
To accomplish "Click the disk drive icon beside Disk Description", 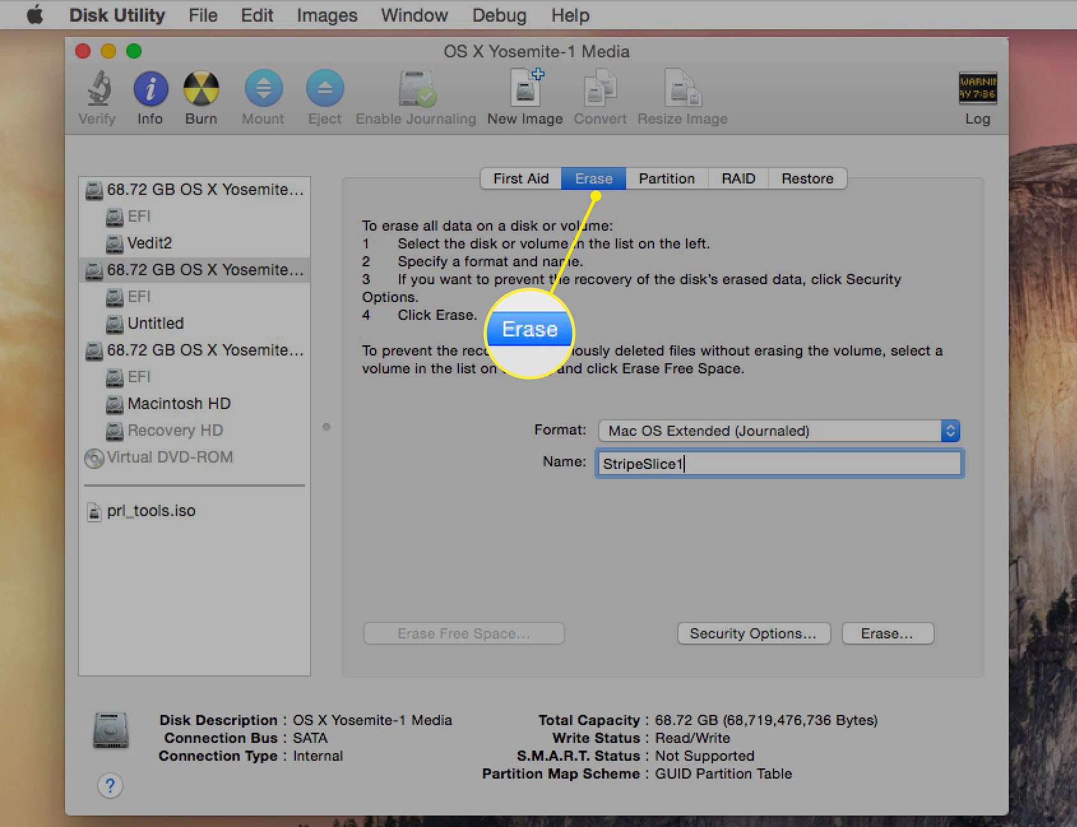I will [x=111, y=730].
